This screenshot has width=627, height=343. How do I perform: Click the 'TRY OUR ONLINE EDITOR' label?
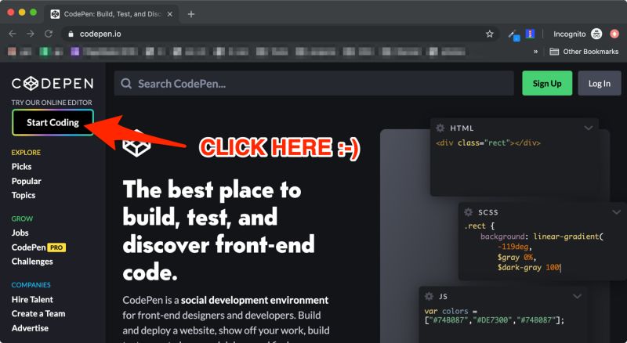52,103
